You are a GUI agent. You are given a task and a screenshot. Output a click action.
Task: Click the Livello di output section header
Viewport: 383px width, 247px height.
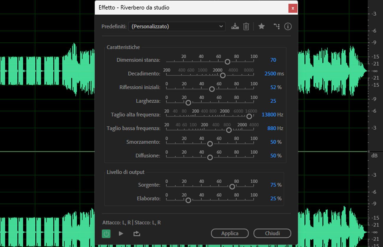126,172
